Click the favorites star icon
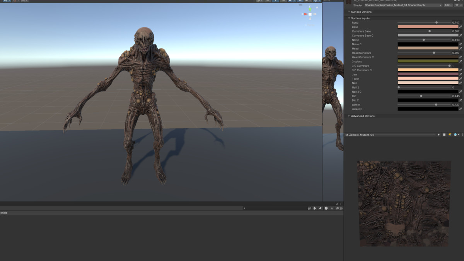The height and width of the screenshot is (261, 464). pyautogui.click(x=332, y=208)
